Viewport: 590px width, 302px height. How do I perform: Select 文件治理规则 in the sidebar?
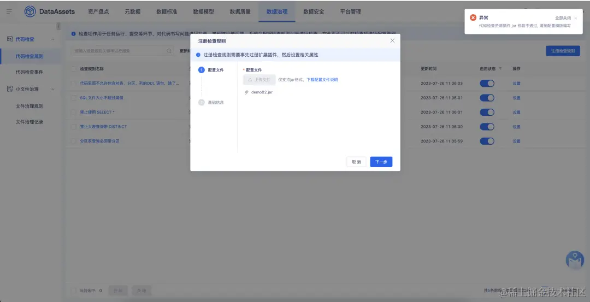[29, 106]
